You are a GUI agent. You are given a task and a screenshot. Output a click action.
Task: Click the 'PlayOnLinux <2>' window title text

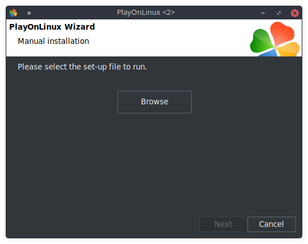click(146, 13)
